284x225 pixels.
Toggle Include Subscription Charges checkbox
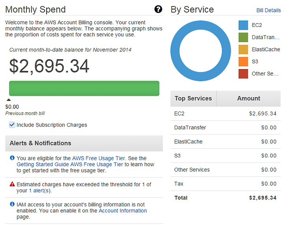(12, 125)
